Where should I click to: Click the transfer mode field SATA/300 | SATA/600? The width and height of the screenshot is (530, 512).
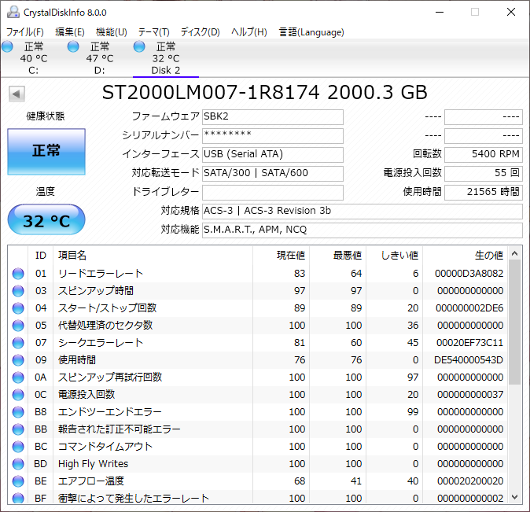pos(272,174)
